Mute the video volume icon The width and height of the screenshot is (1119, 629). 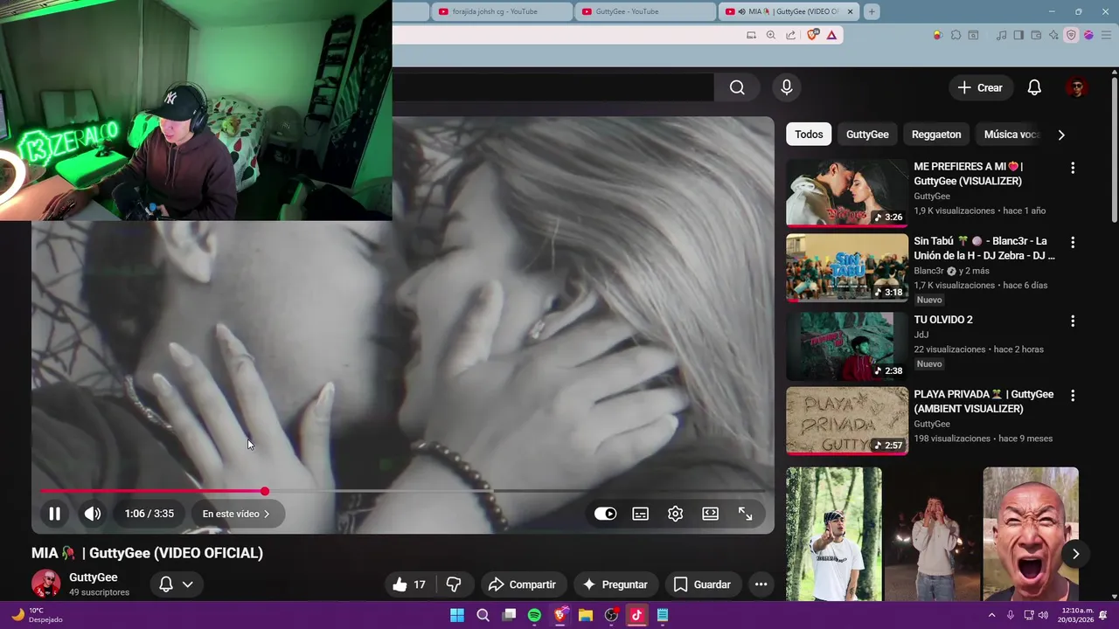(93, 514)
